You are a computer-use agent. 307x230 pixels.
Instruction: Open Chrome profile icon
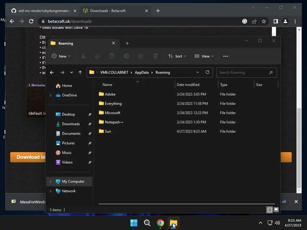pos(285,21)
